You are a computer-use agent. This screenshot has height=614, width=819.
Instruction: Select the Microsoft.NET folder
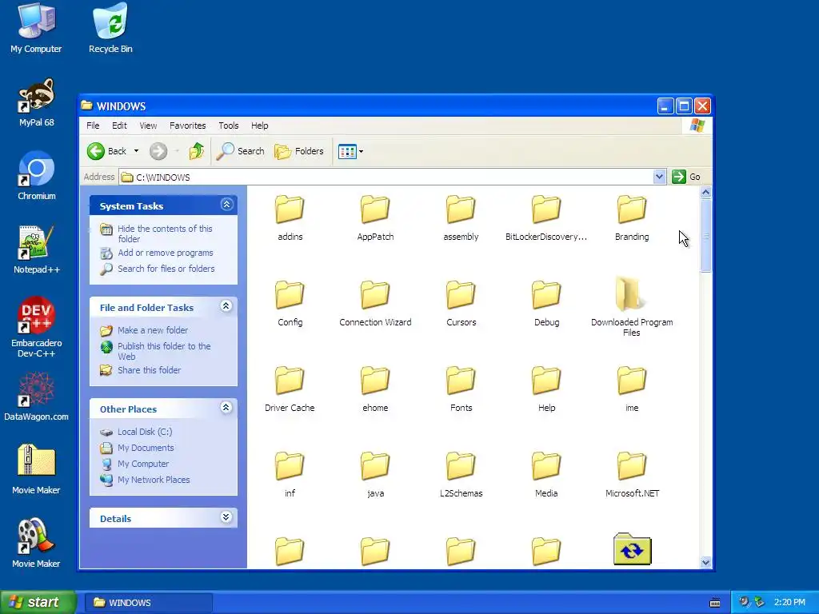click(x=632, y=475)
